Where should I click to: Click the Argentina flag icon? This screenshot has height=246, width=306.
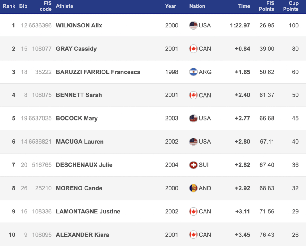click(x=193, y=72)
